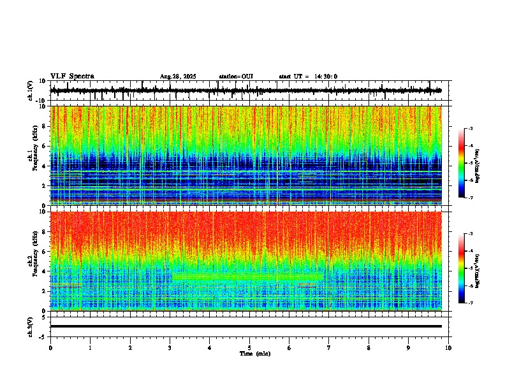Click the "9" tick on time axis
Viewport: 505px width, 390px height.
pyautogui.click(x=408, y=348)
